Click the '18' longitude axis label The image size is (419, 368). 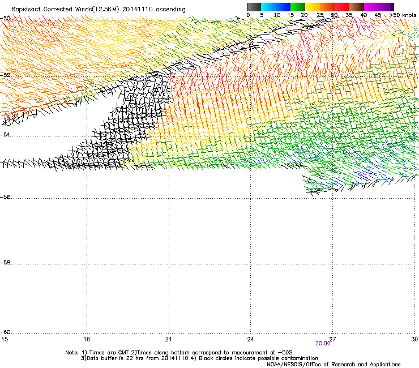[87, 339]
